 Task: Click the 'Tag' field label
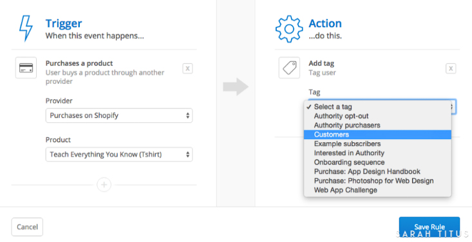(314, 92)
